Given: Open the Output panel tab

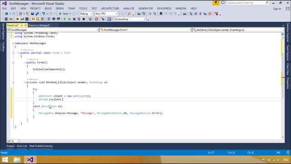Looking at the screenshot, I should [x=10, y=146].
